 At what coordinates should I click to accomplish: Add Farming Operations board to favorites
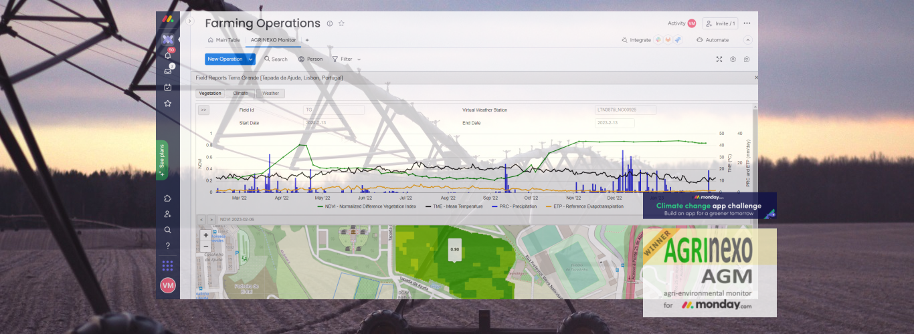pyautogui.click(x=341, y=23)
